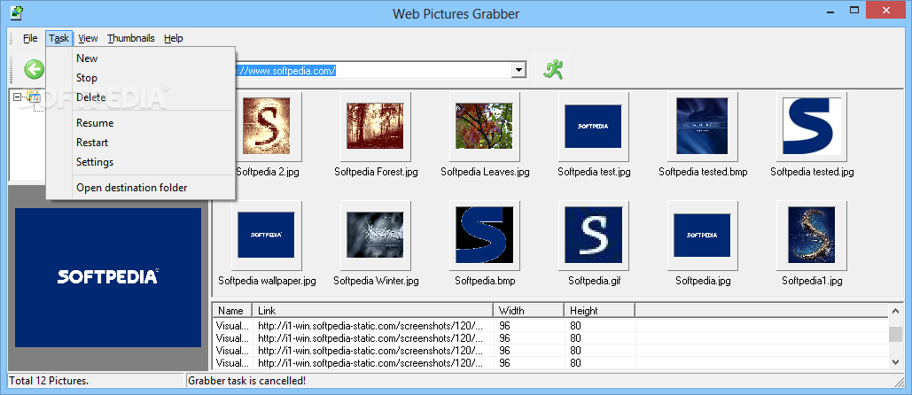This screenshot has height=395, width=912.
Task: Choose Restart in the Task menu
Action: (x=141, y=143)
